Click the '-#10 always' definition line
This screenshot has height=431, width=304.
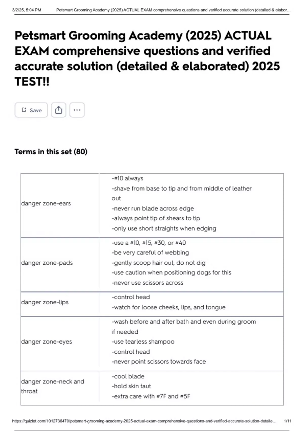(x=127, y=178)
